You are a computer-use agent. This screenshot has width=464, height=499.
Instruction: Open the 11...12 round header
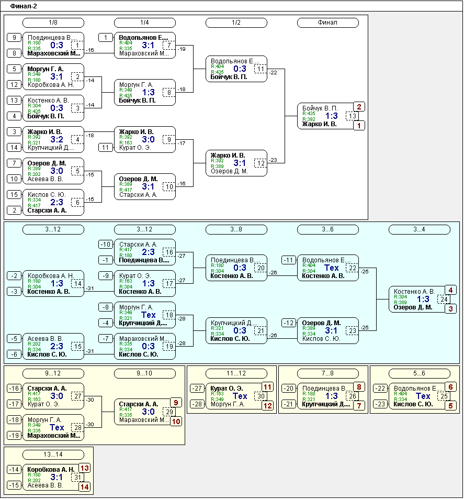tap(236, 373)
